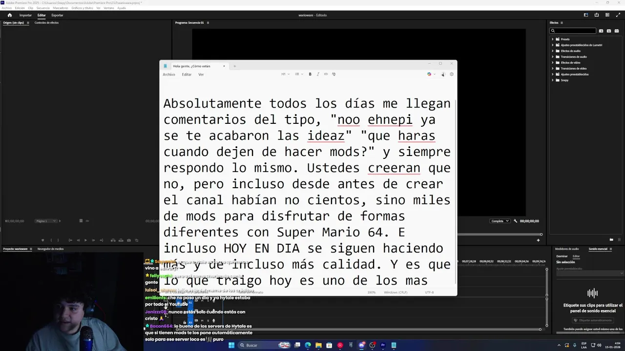Expand Efectos de audio folder
This screenshot has height=351, width=625.
pyautogui.click(x=552, y=51)
